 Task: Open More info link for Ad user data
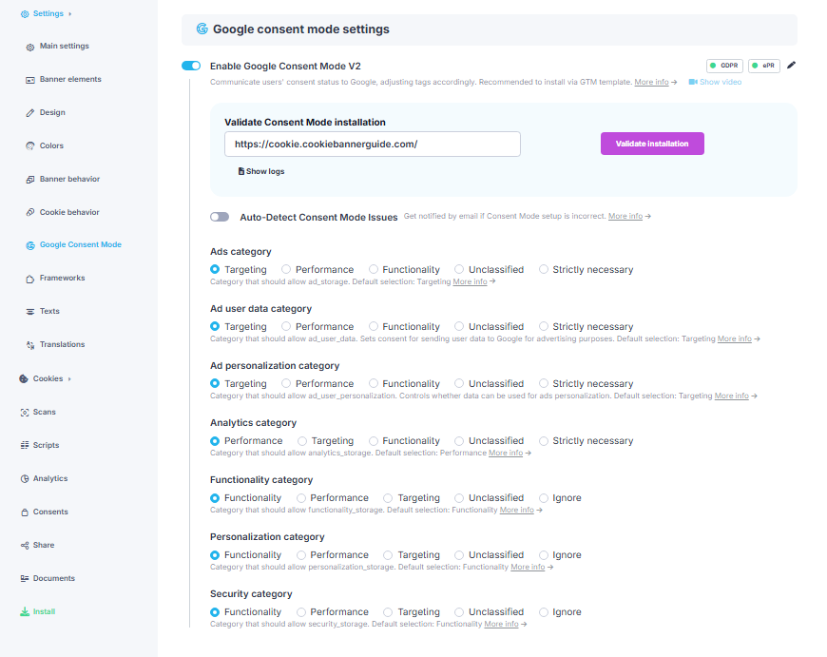(x=734, y=338)
